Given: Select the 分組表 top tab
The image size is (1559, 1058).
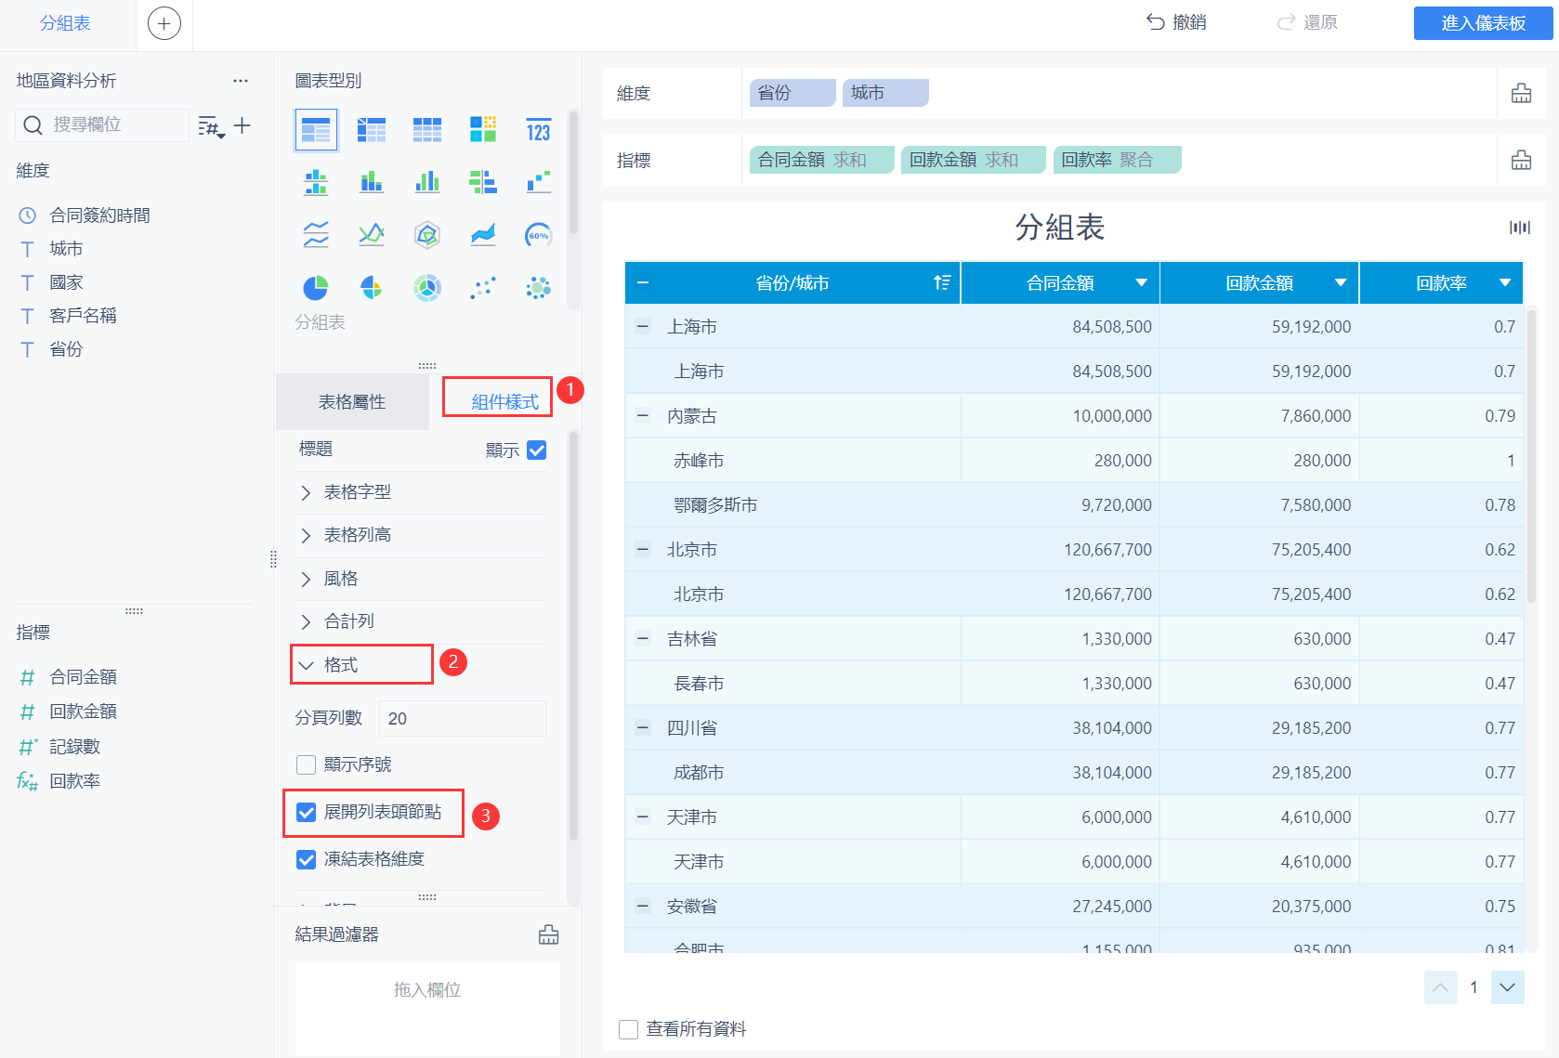Looking at the screenshot, I should pos(65,23).
